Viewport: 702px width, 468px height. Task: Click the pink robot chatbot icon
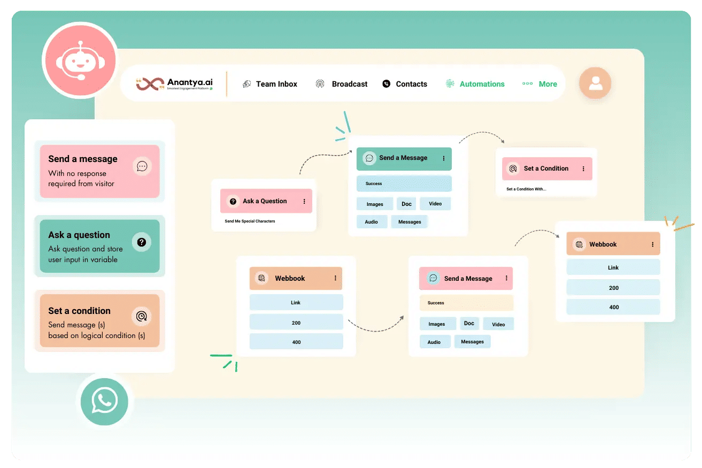pyautogui.click(x=80, y=60)
